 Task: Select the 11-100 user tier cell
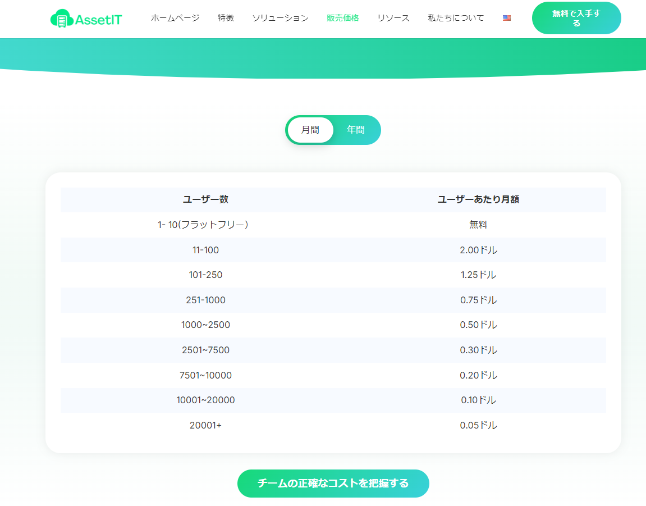(x=205, y=250)
